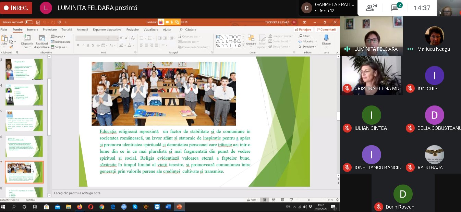Image resolution: width=461 pixels, height=212 pixels.
Task: Select the arrow shape in the shapes gallery
Action: pyautogui.click(x=231, y=41)
